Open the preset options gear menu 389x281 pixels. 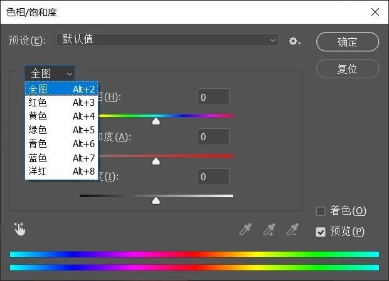coord(294,41)
